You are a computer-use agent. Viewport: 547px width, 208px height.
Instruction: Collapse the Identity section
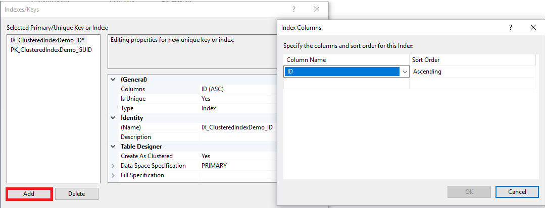[x=113, y=118]
